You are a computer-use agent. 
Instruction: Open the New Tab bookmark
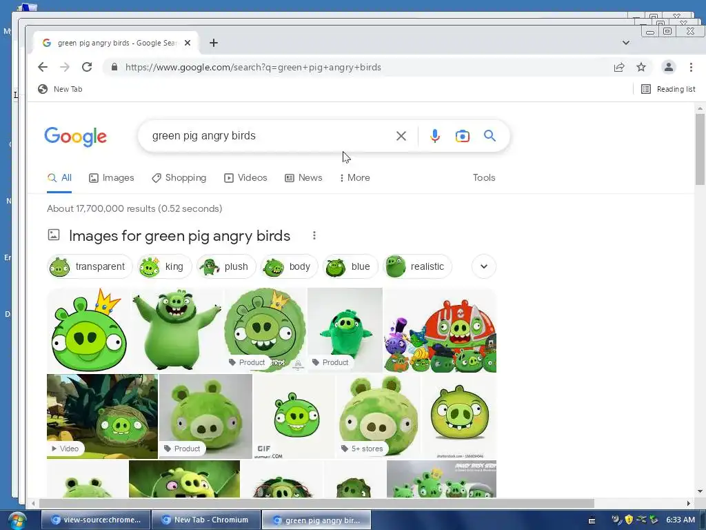click(x=60, y=89)
